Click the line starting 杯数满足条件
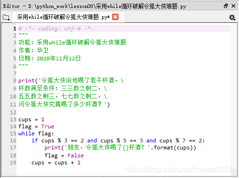 pyautogui.click(x=63, y=89)
